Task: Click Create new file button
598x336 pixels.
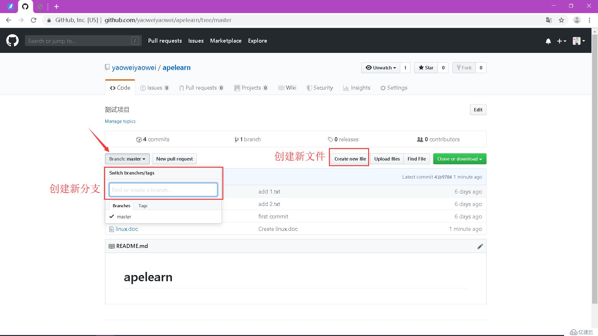Action: [x=350, y=159]
